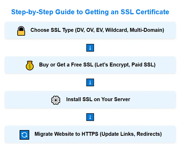Click the gear icon beside Install SSL
The height and width of the screenshot is (150, 181).
(56, 100)
